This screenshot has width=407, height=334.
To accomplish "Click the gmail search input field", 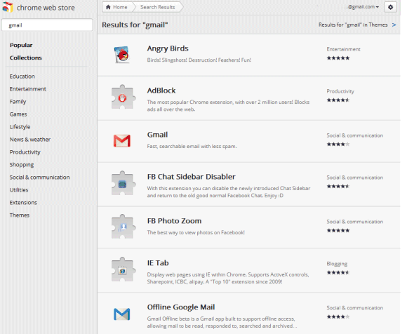I will click(47, 25).
